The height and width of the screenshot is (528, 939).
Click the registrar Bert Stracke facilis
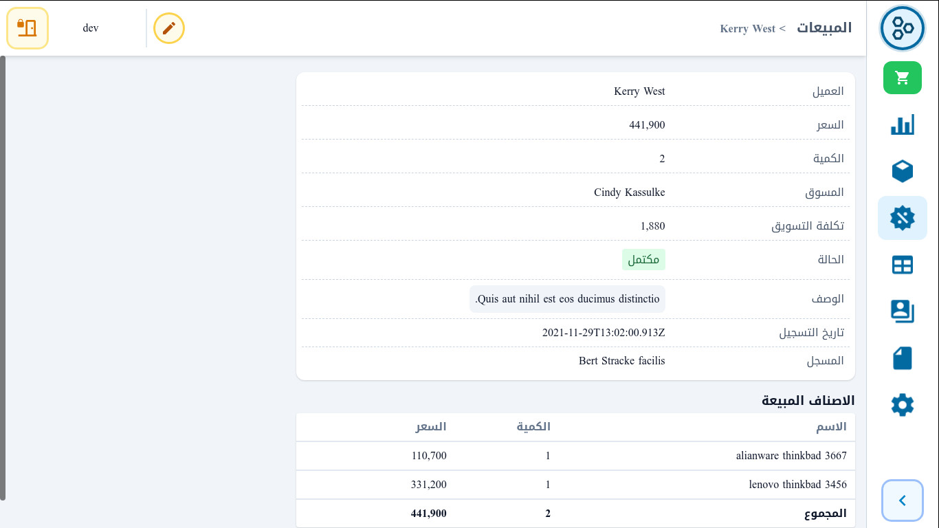[622, 361]
